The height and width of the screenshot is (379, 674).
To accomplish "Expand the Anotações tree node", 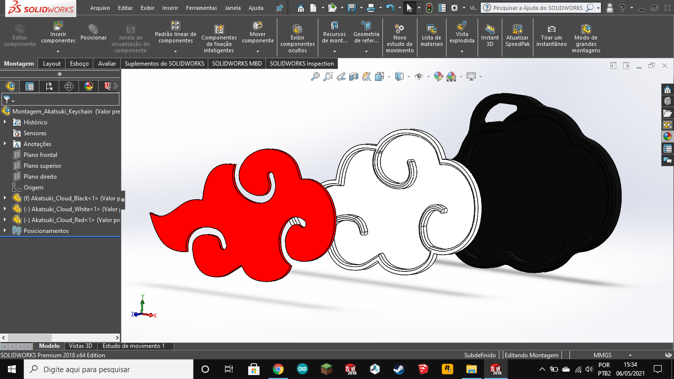I will point(5,144).
